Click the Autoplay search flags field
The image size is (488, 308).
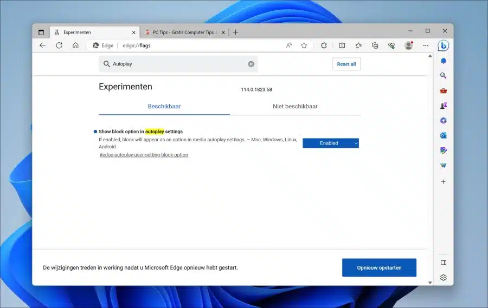pyautogui.click(x=178, y=64)
